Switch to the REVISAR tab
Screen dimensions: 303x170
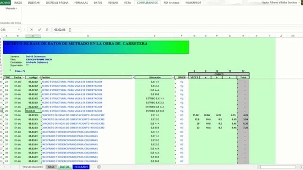[x=113, y=3]
